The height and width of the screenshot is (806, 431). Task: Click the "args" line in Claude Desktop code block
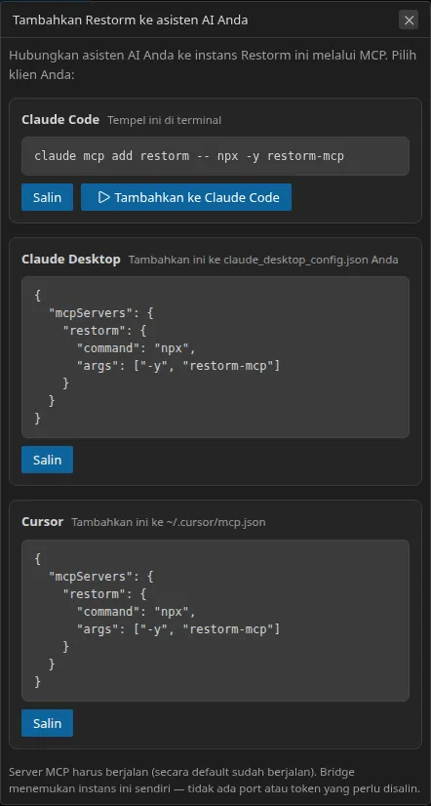[178, 366]
